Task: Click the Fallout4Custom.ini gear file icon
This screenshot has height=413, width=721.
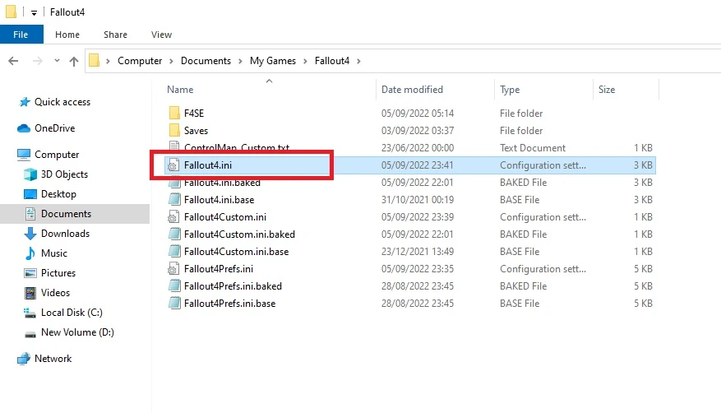Action: [x=173, y=217]
